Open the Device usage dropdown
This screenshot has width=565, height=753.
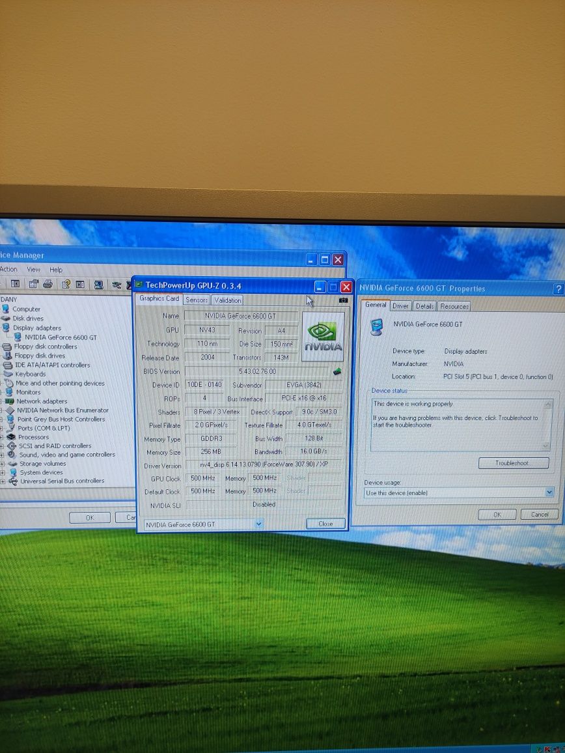coord(549,492)
